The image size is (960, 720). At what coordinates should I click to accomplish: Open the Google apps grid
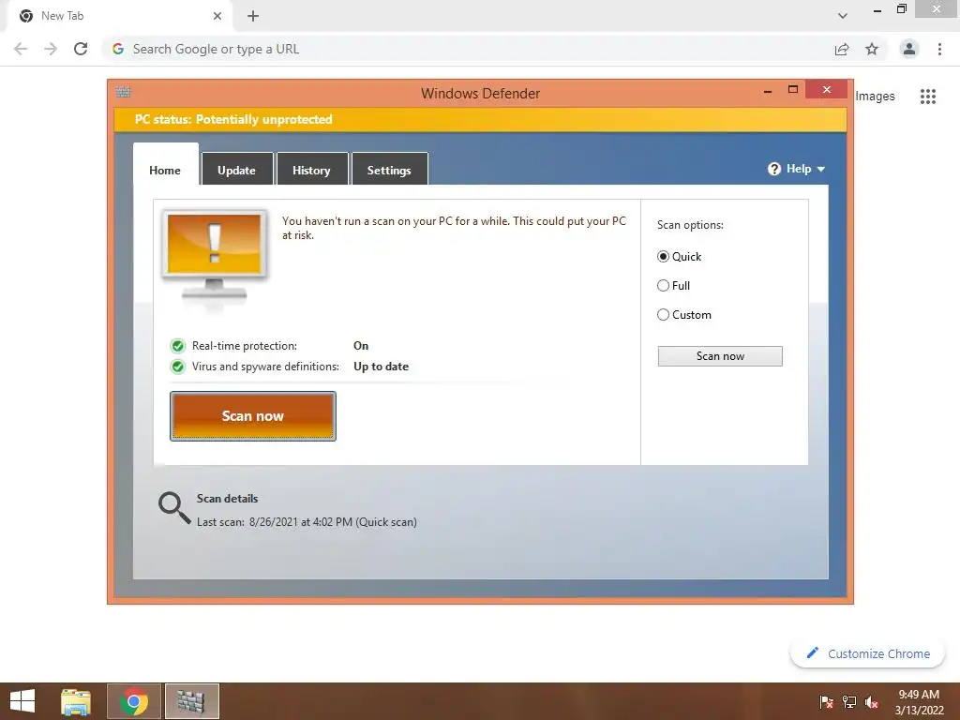928,97
